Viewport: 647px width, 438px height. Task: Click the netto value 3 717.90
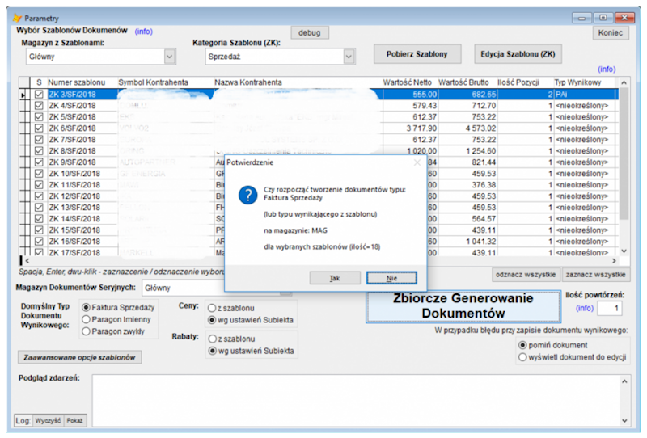click(x=421, y=128)
